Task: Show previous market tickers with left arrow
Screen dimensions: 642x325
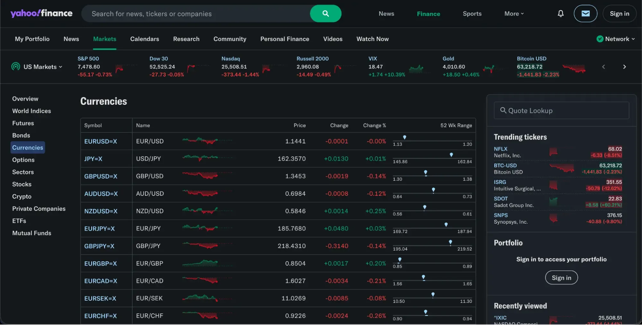Action: tap(603, 67)
